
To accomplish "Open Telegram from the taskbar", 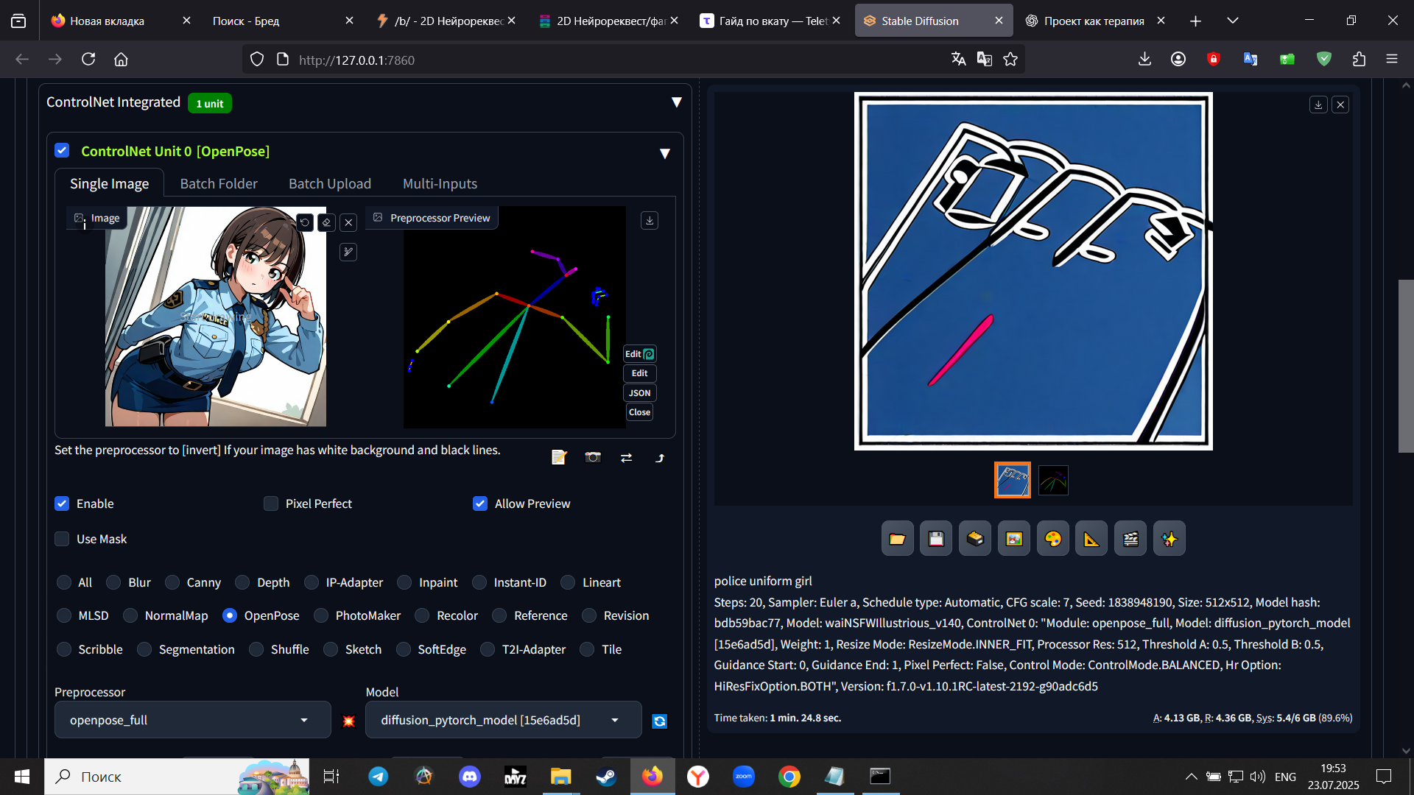I will coord(379,777).
